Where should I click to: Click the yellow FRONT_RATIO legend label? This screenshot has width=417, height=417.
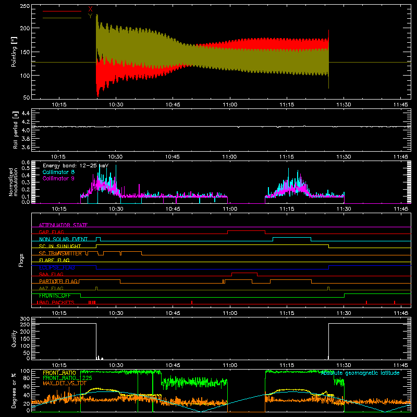pyautogui.click(x=59, y=373)
